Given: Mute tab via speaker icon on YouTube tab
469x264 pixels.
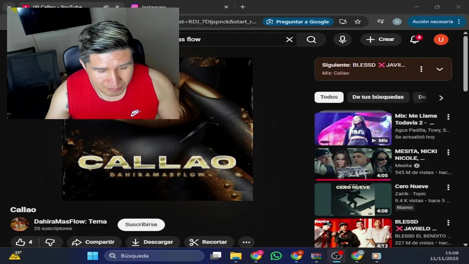Looking at the screenshot, I should (106, 7).
